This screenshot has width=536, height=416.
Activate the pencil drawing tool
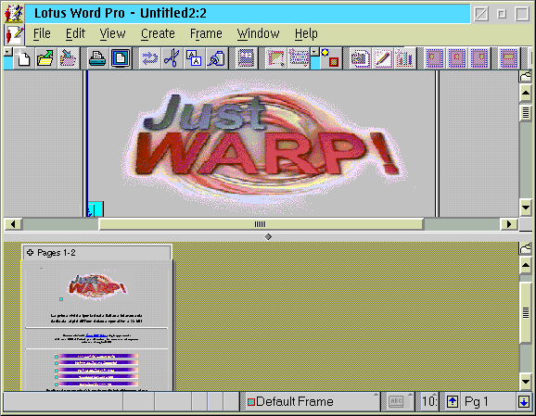[x=382, y=58]
